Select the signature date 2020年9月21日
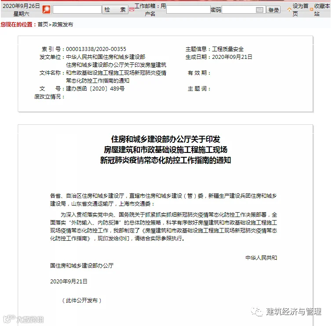This screenshot has height=326, width=332. [x=69, y=282]
